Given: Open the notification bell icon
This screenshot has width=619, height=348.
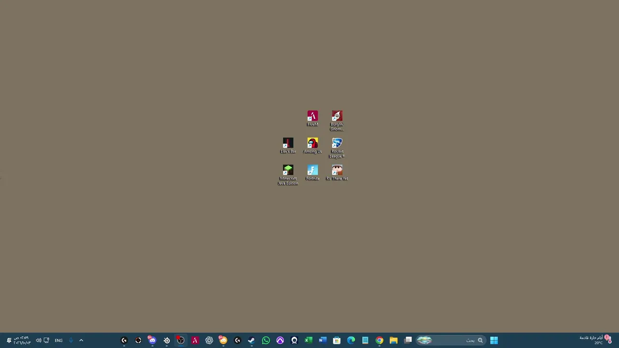Looking at the screenshot, I should point(9,340).
